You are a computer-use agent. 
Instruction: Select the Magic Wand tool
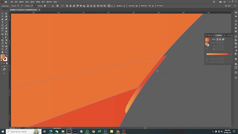click(x=2, y=16)
